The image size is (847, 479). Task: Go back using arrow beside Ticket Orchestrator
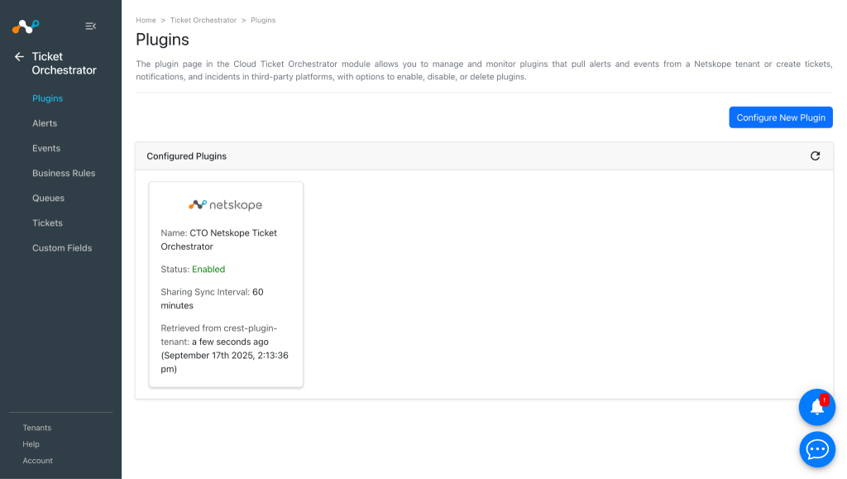[20, 57]
